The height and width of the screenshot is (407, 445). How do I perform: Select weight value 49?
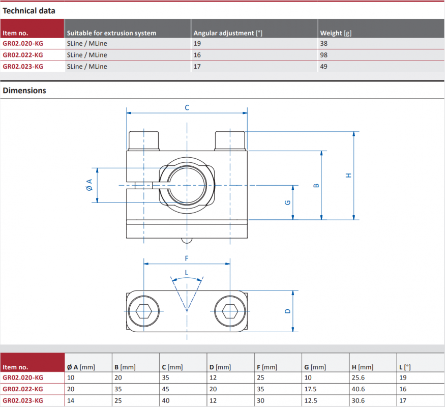pyautogui.click(x=323, y=67)
